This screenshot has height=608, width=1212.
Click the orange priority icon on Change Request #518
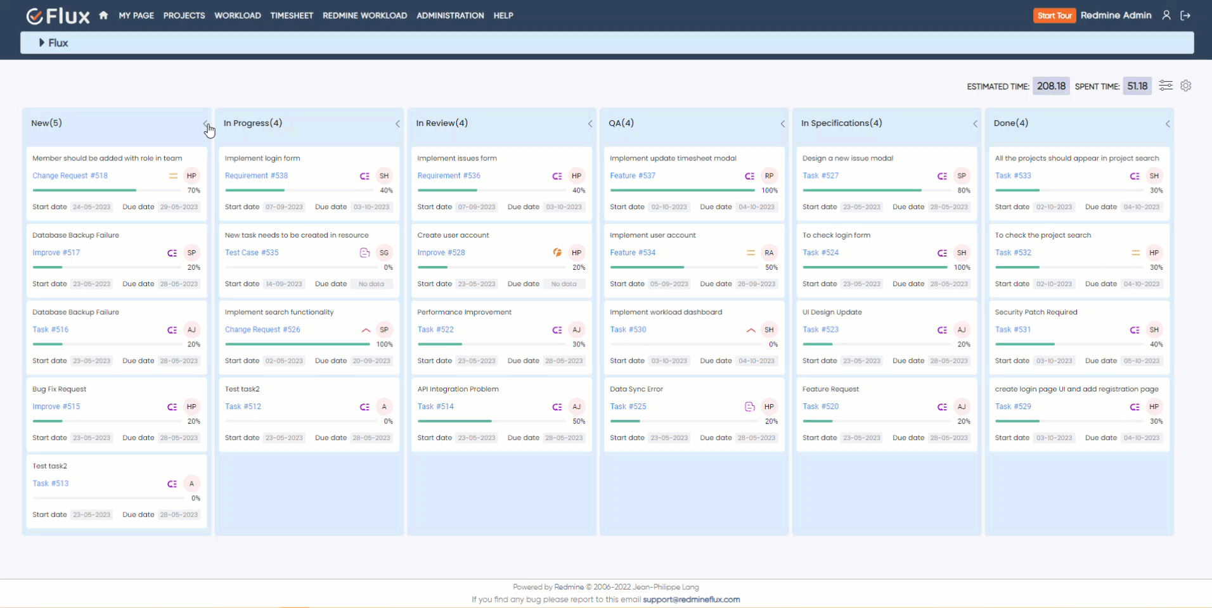[173, 175]
